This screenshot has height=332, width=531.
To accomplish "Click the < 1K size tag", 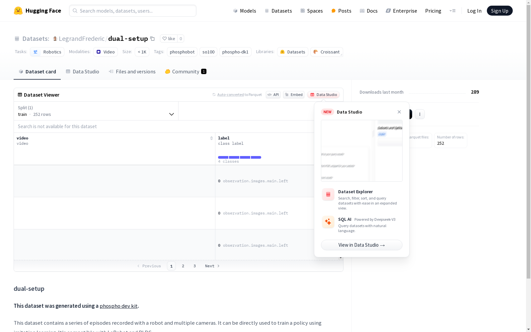I will point(142,52).
